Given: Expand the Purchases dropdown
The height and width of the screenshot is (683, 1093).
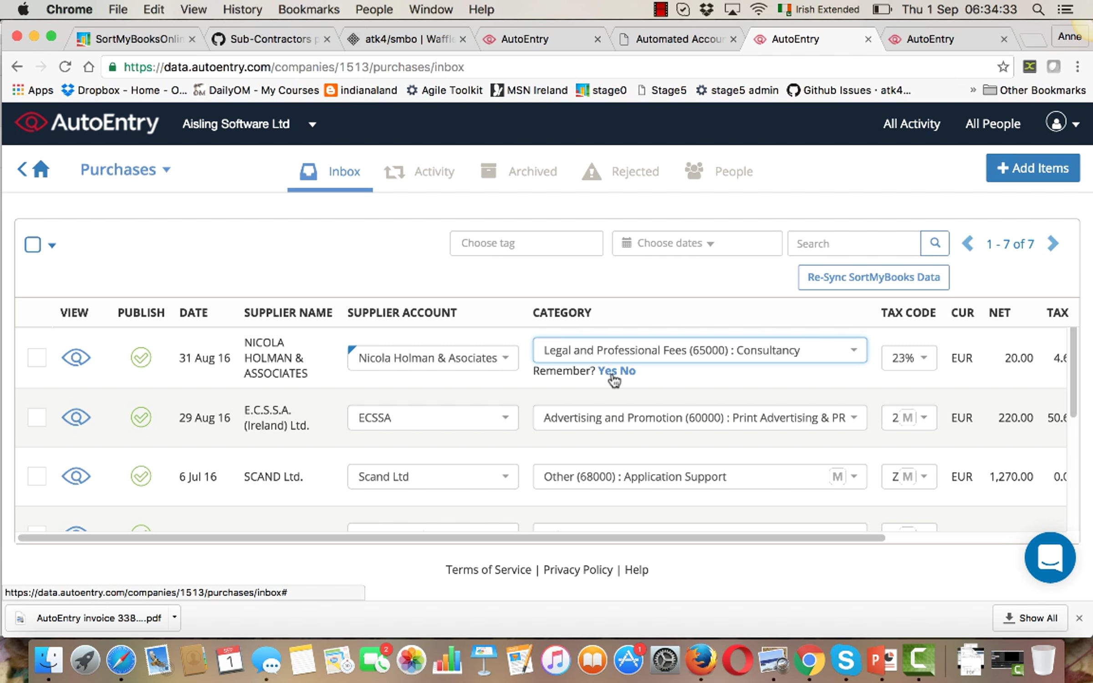Looking at the screenshot, I should pyautogui.click(x=125, y=169).
